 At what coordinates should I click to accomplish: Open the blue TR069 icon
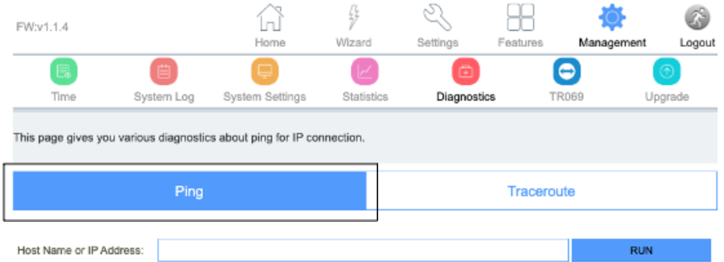click(x=567, y=72)
